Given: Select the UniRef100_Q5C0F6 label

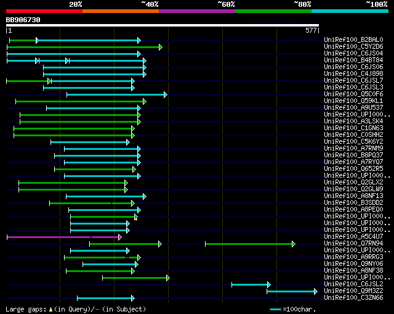Looking at the screenshot, I should pyautogui.click(x=353, y=94).
